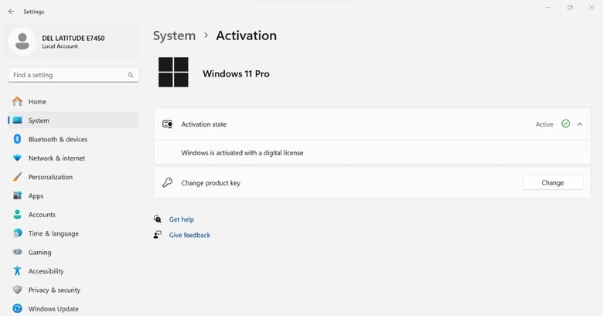This screenshot has height=316, width=603.
Task: Go to Network & internet settings
Action: tap(73, 158)
